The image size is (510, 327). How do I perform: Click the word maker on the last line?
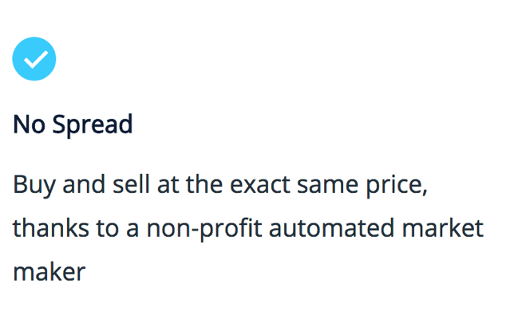pyautogui.click(x=49, y=271)
